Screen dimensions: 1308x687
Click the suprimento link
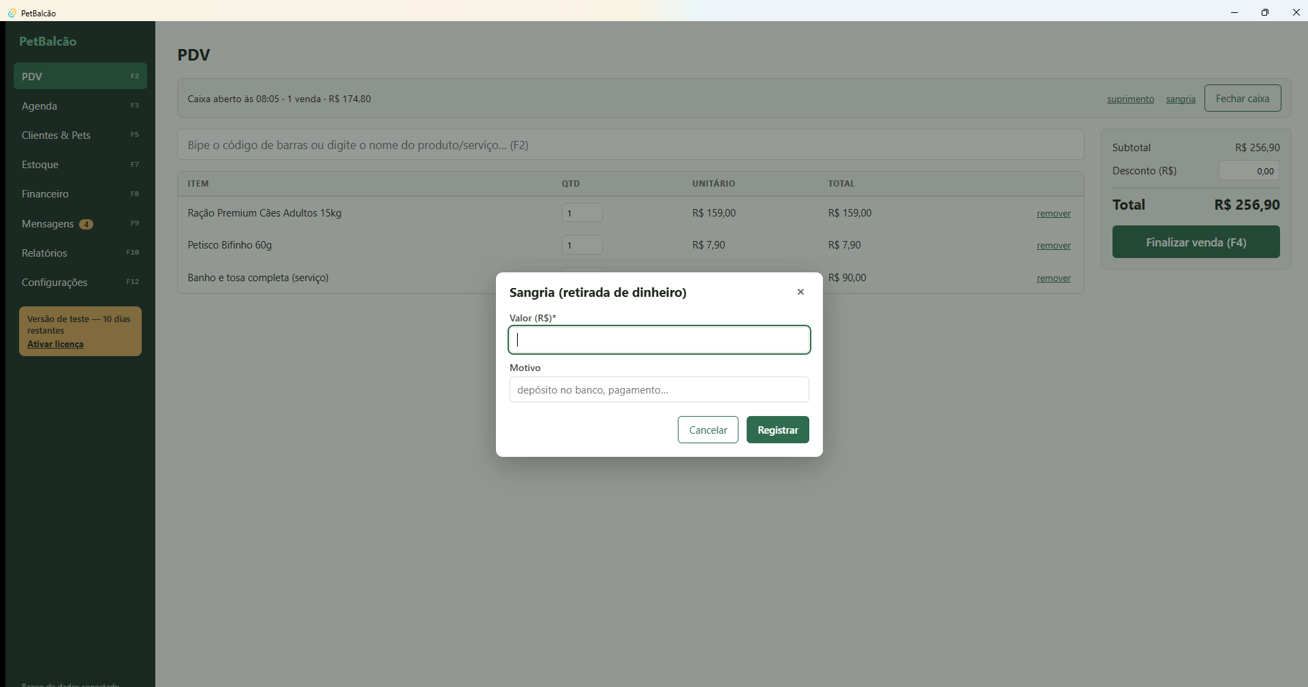(x=1130, y=99)
